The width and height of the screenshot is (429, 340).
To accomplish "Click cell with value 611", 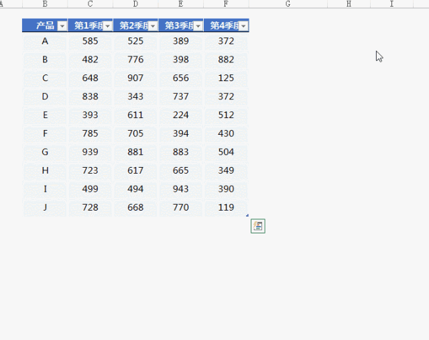I will [x=135, y=115].
